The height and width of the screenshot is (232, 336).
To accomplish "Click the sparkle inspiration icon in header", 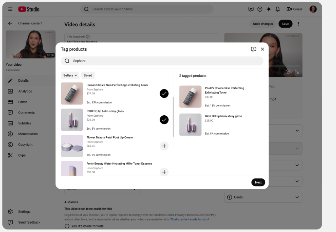I will [x=269, y=9].
